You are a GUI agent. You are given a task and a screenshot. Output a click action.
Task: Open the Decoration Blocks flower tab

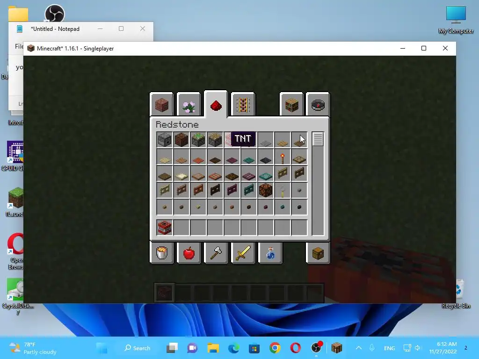coord(189,105)
